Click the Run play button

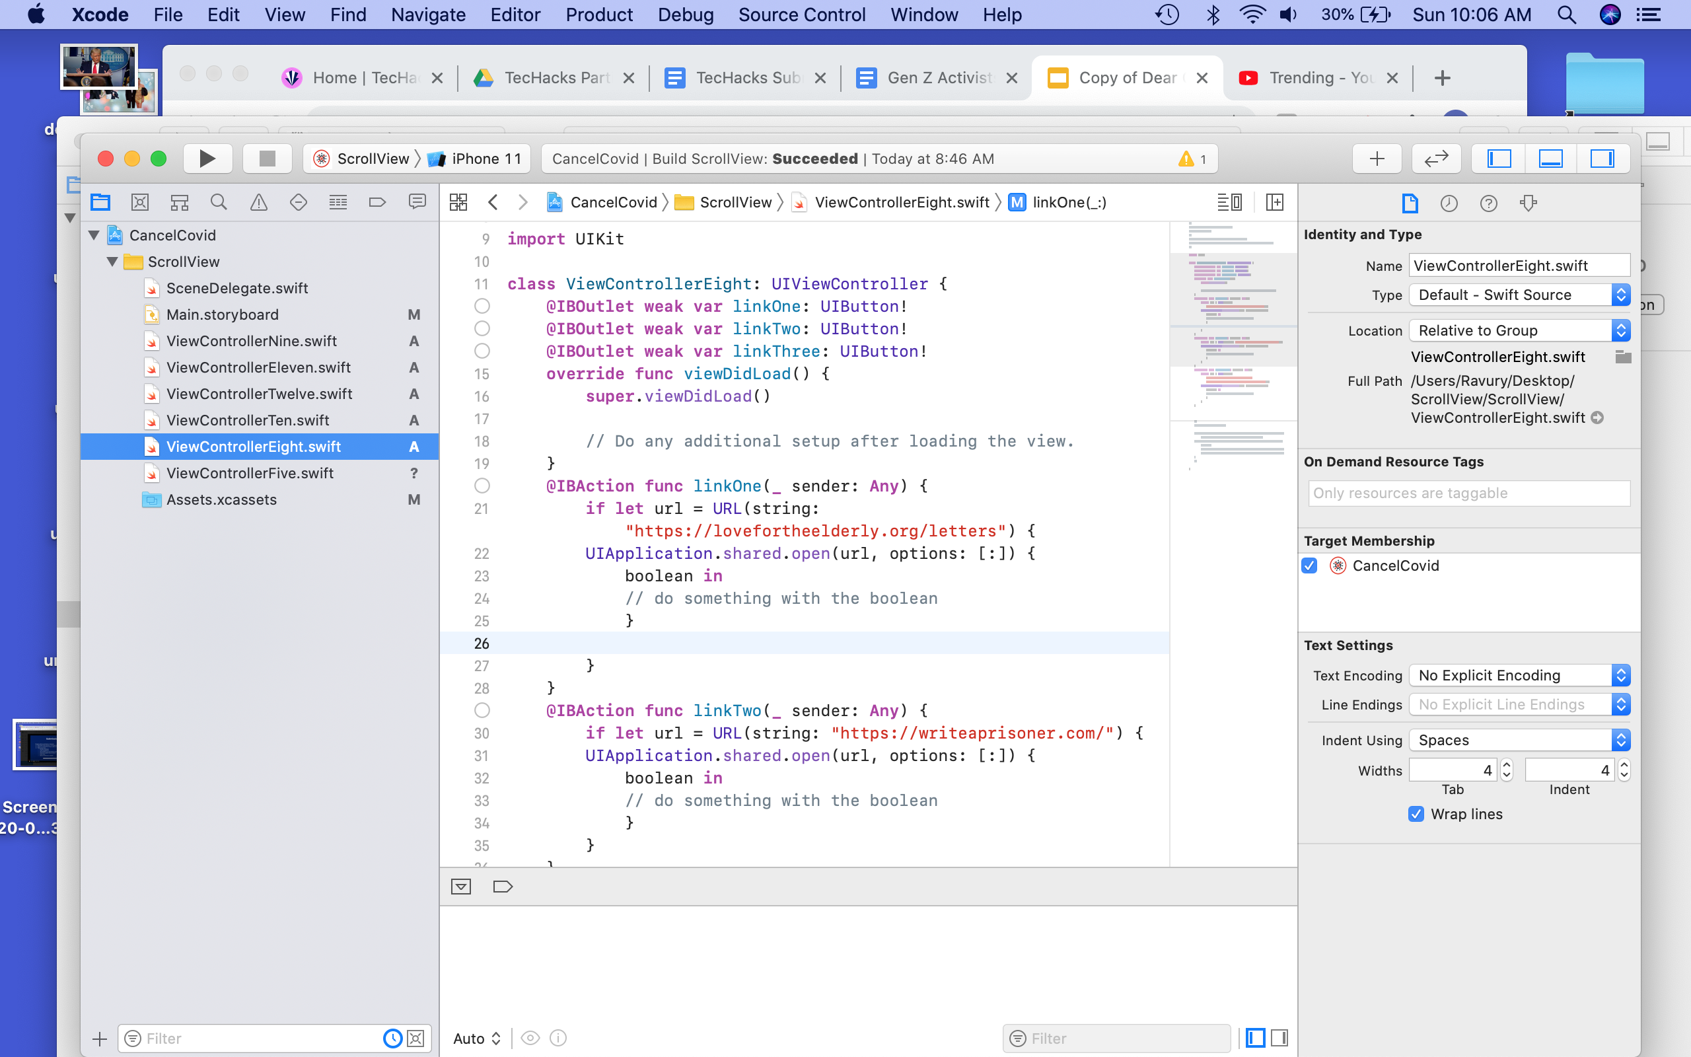[x=207, y=159]
